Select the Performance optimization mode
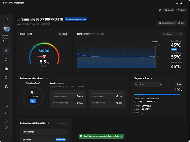The width and height of the screenshot is (190, 142). pyautogui.click(x=44, y=132)
